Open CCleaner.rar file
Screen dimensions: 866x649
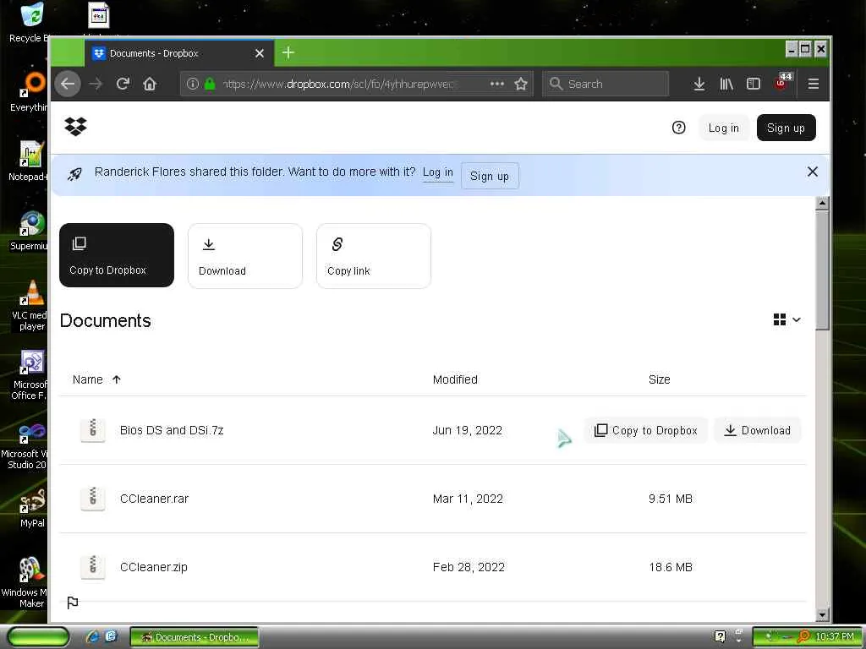[154, 499]
